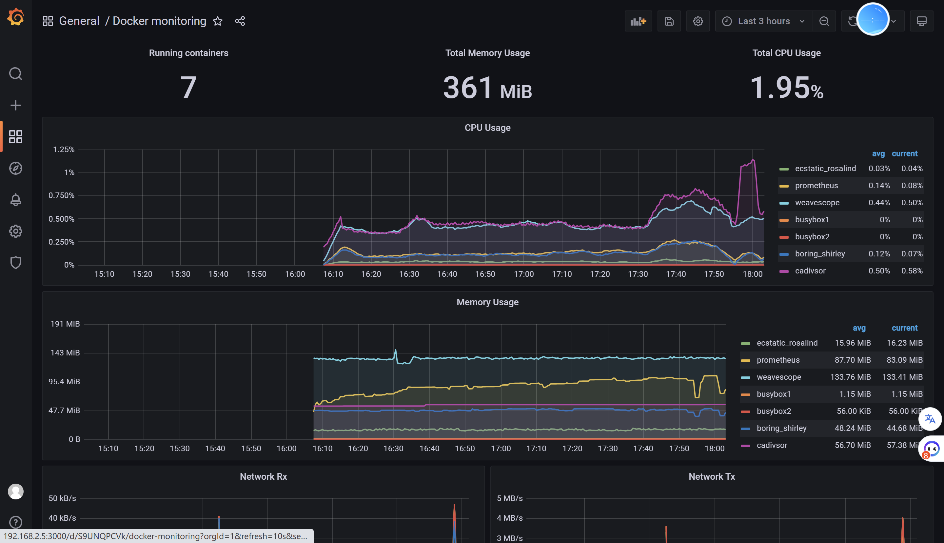944x543 pixels.
Task: Toggle weavescope series in CPU Usage legend
Action: point(817,203)
